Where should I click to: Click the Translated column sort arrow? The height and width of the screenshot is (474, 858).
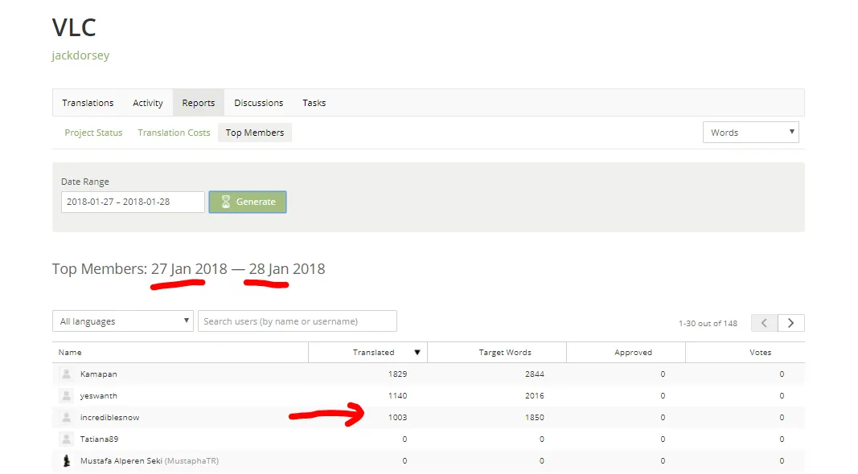[x=417, y=352]
